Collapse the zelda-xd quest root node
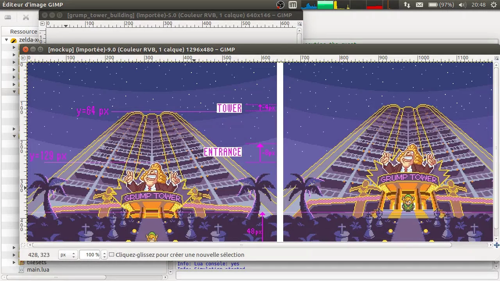Viewport: 500px width, 281px height. (x=7, y=40)
